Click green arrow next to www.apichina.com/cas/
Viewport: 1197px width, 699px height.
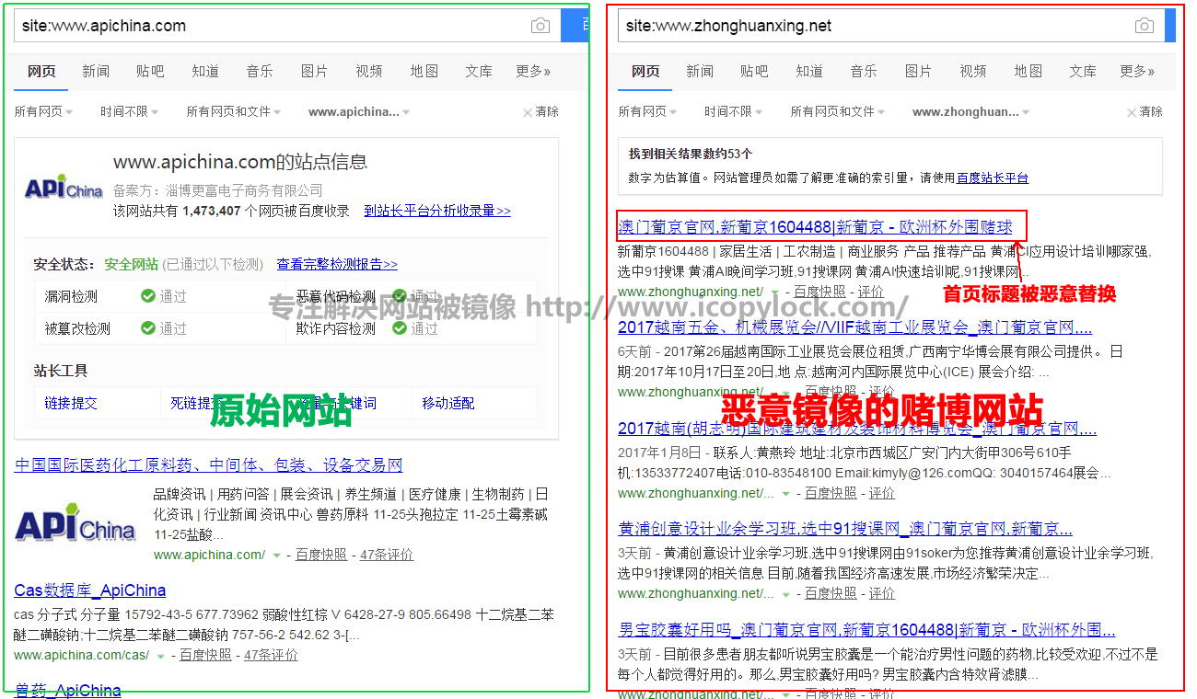[x=161, y=656]
